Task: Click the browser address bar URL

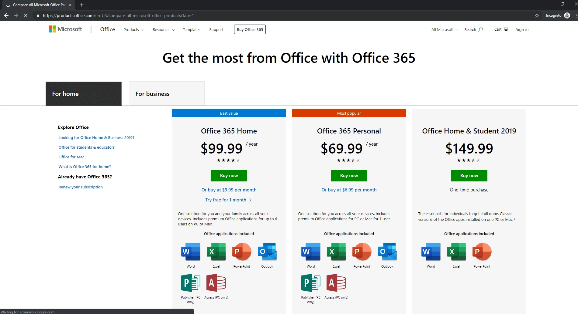Action: coord(118,15)
